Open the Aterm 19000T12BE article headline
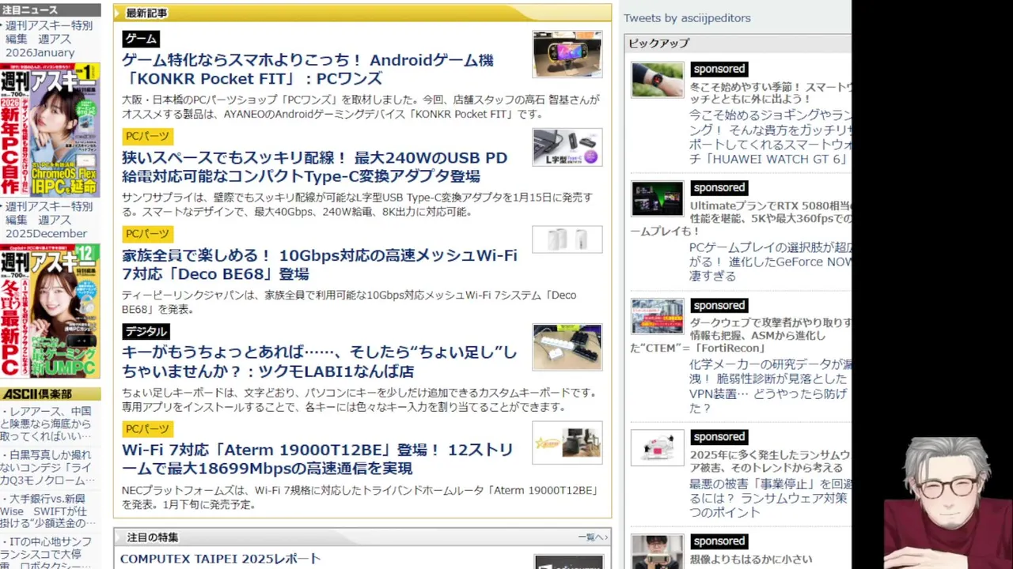Screen dimensions: 1013x569 [317, 459]
